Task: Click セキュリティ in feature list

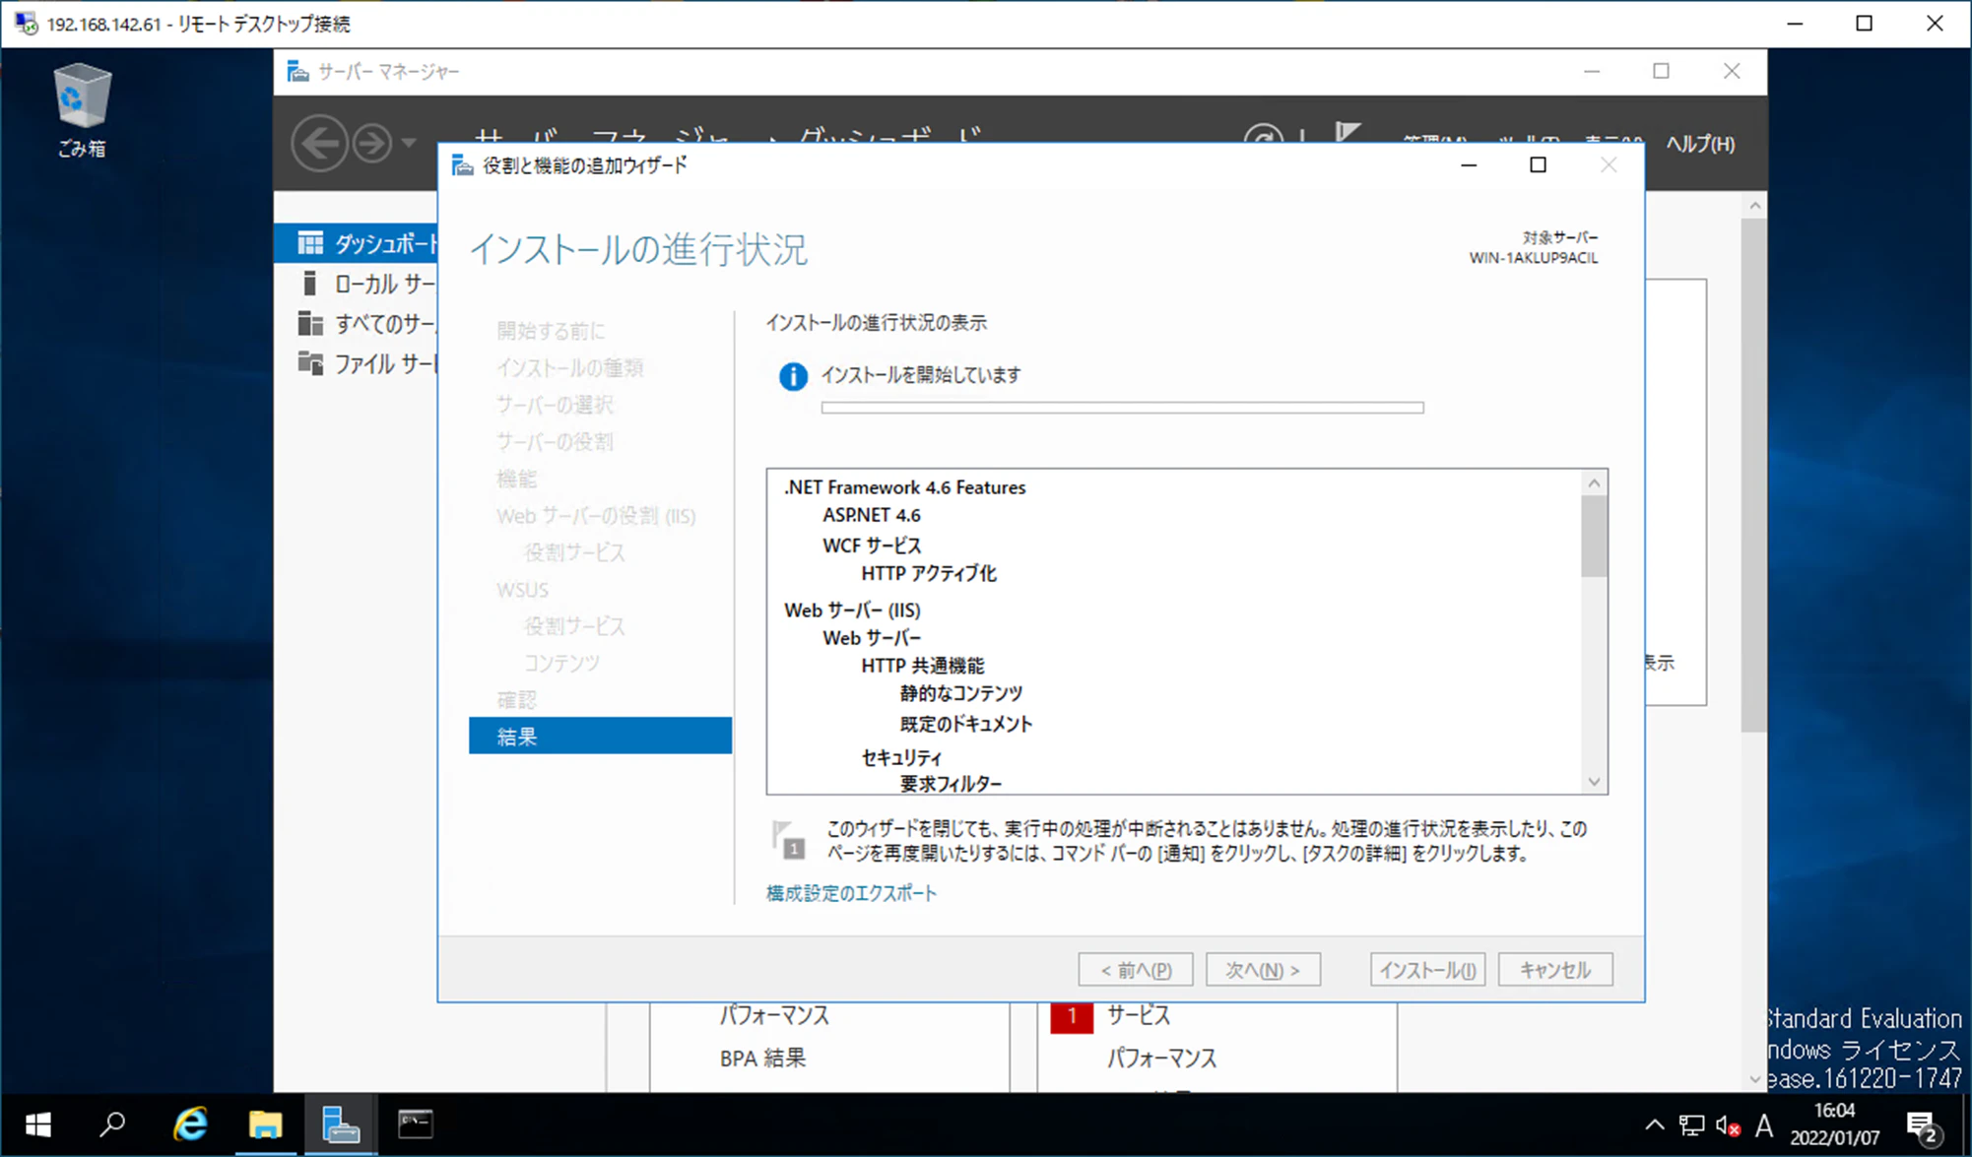Action: tap(901, 757)
